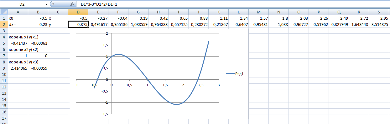Click cell B2 with value 0,23
The height and width of the screenshot is (124, 390).
pyautogui.click(x=38, y=24)
